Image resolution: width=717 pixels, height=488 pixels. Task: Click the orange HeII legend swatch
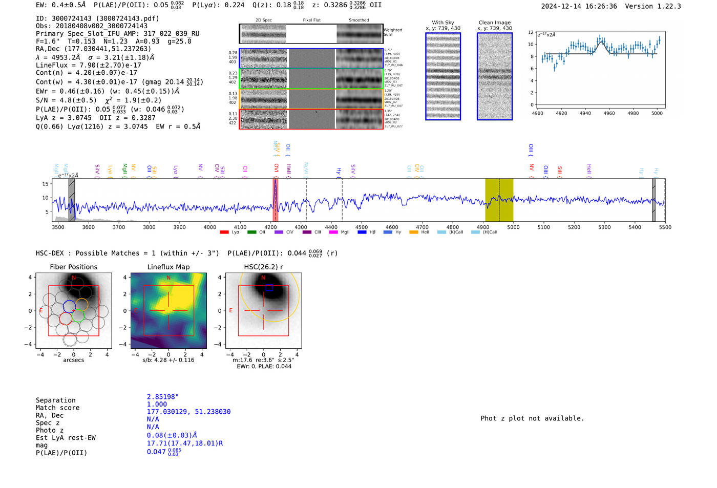tap(414, 232)
